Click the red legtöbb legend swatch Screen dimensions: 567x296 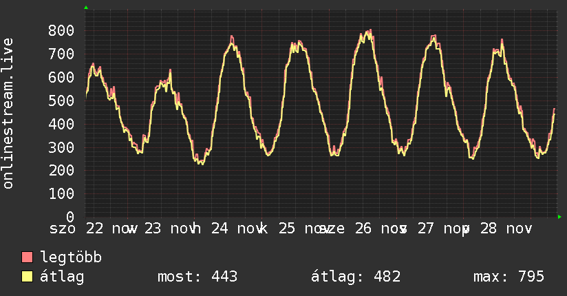(28, 258)
